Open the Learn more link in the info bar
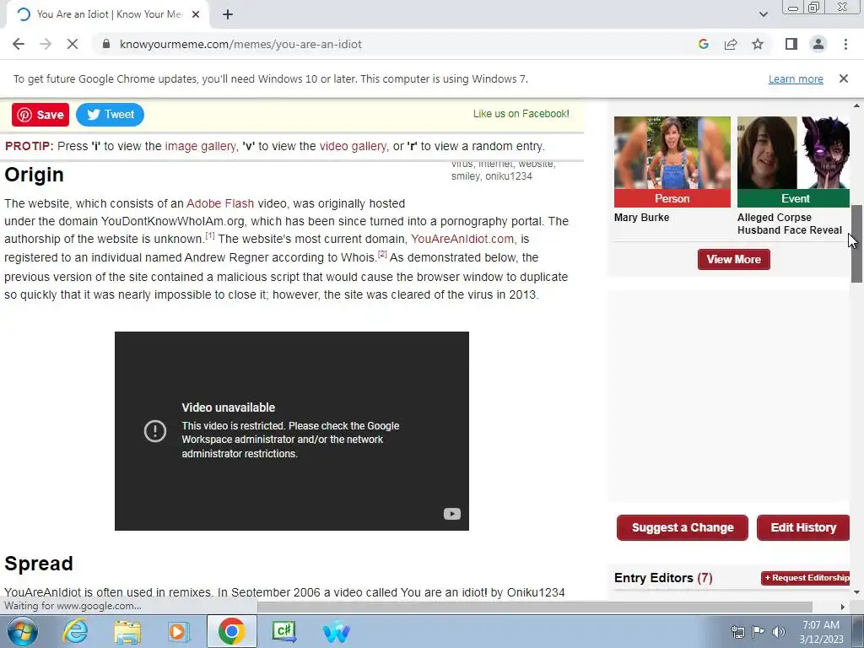The height and width of the screenshot is (648, 864). point(796,78)
